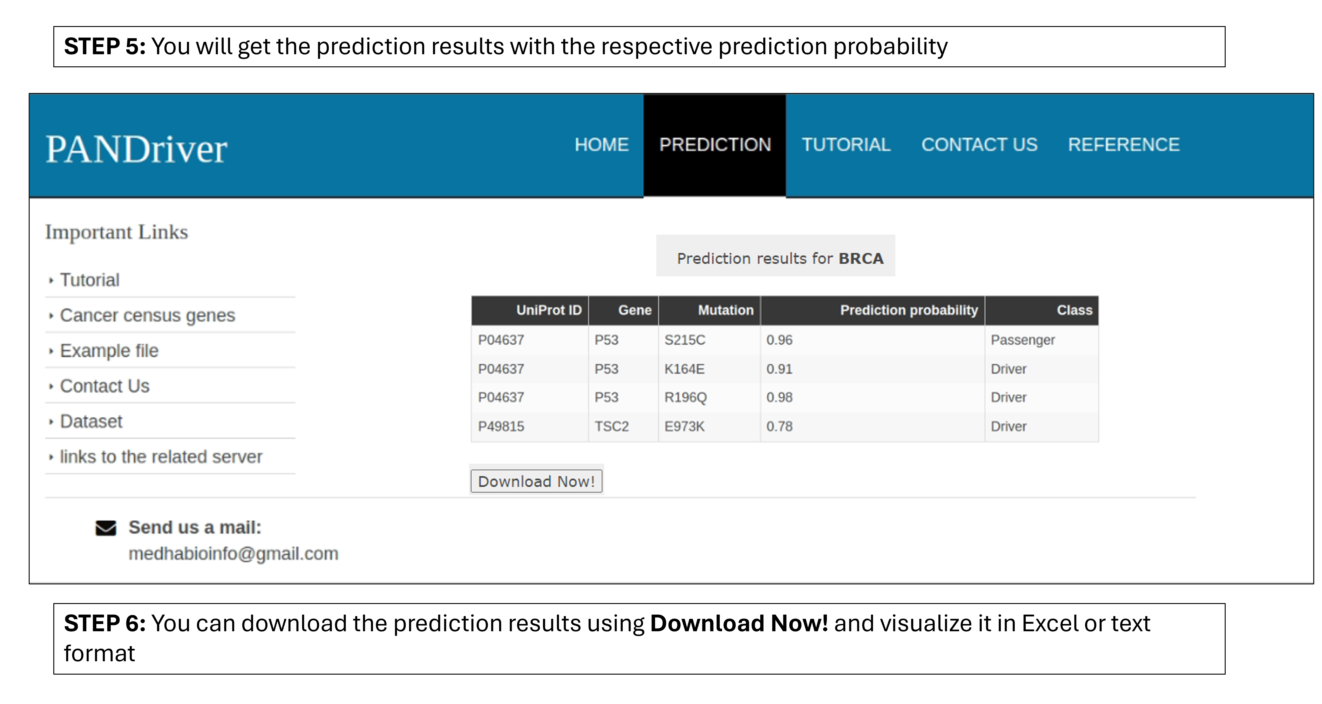The image size is (1322, 704).
Task: Open the Cancer census genes link
Action: pyautogui.click(x=147, y=315)
